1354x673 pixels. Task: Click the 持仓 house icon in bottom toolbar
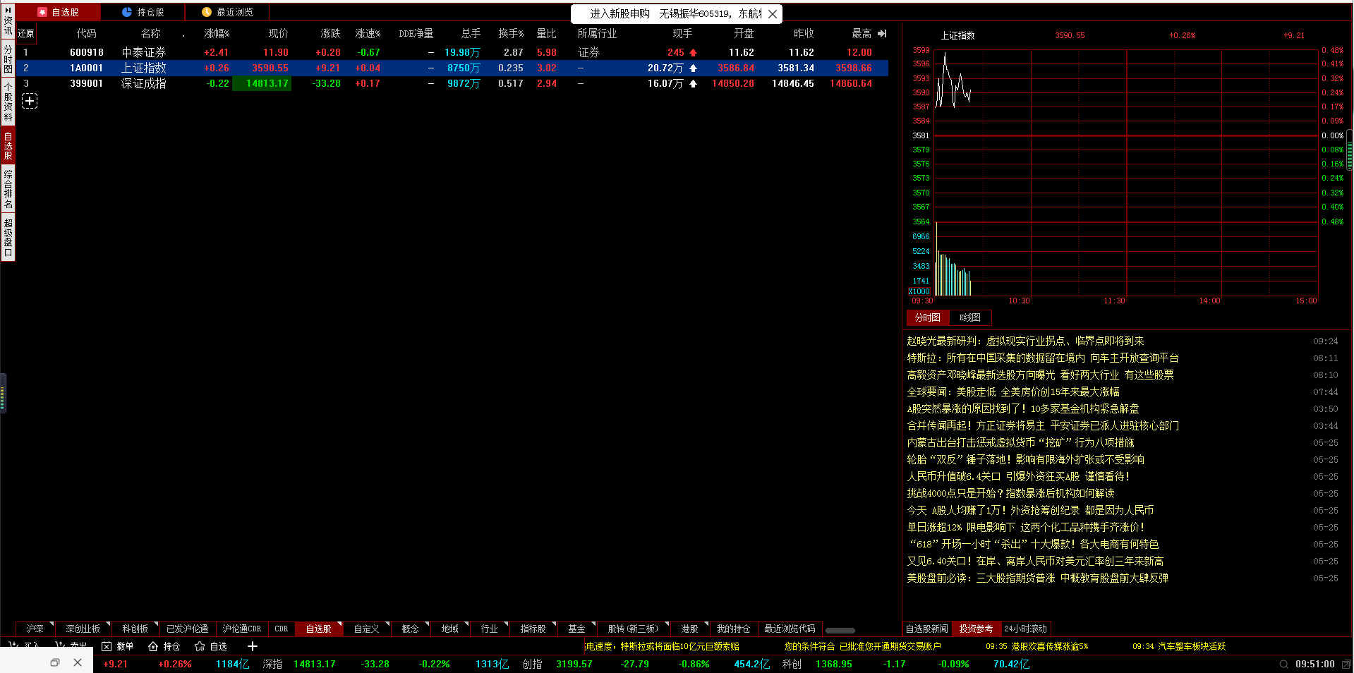(153, 646)
